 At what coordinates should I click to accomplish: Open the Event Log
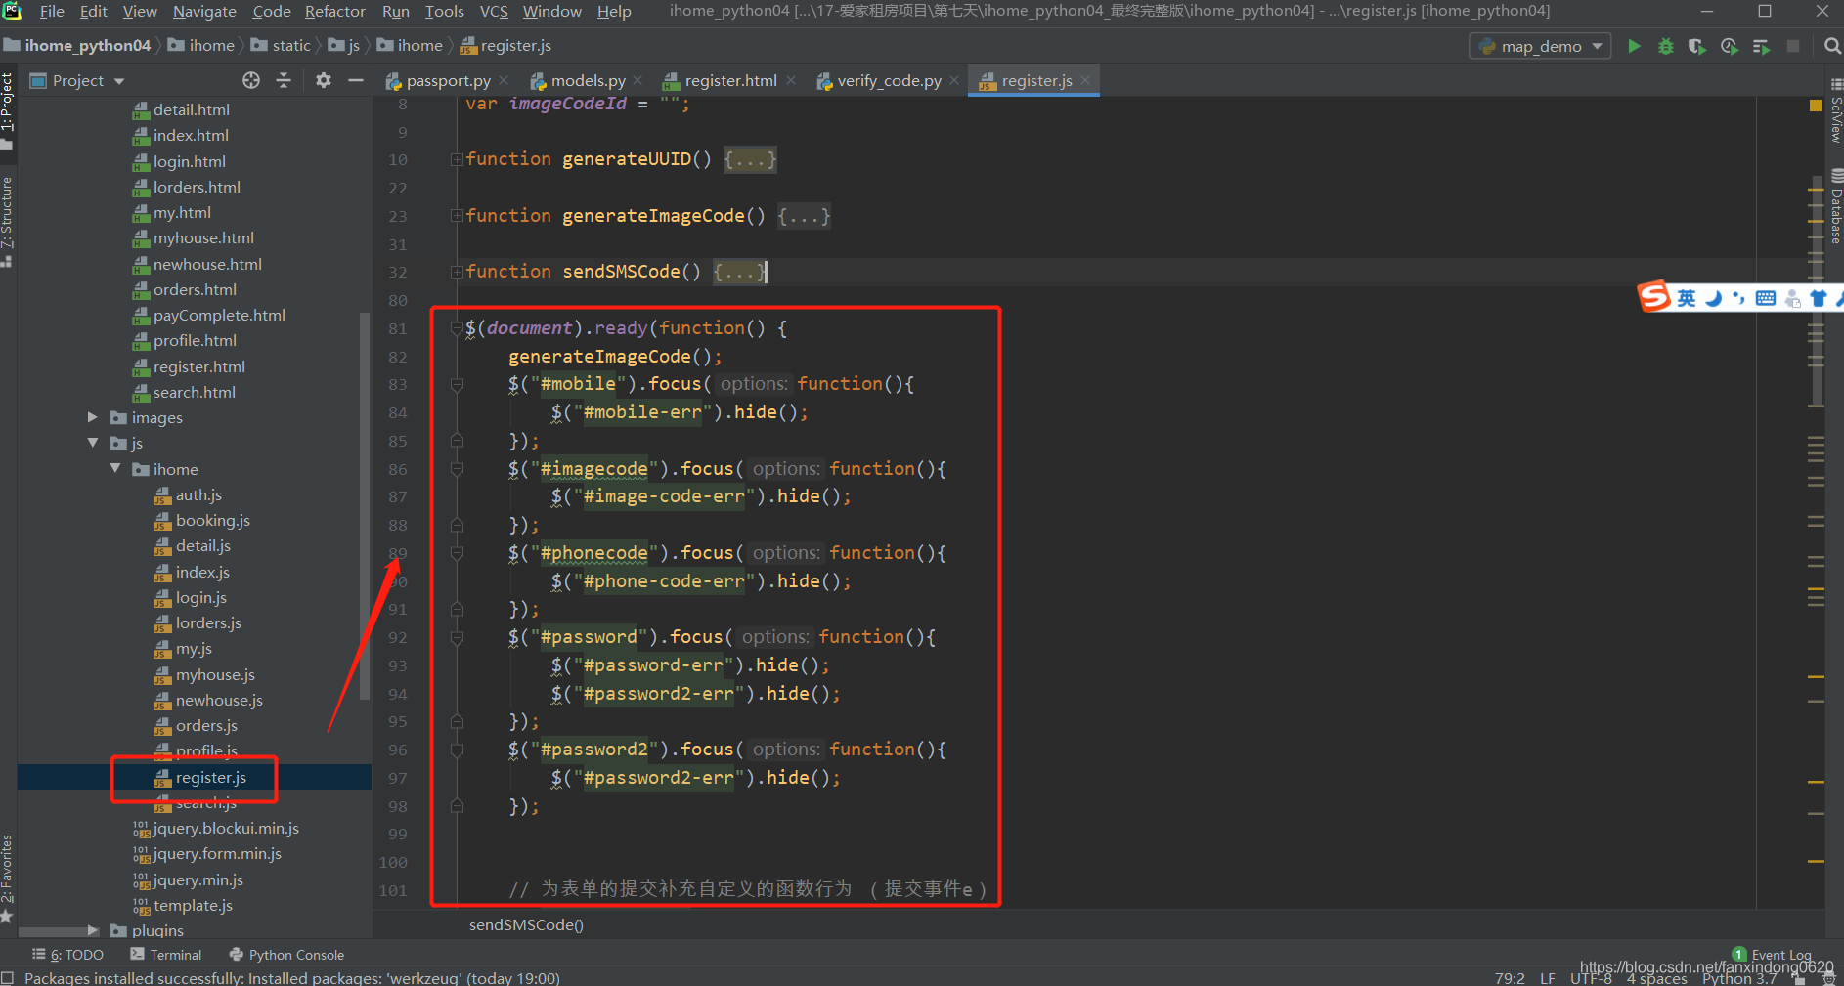[1773, 955]
